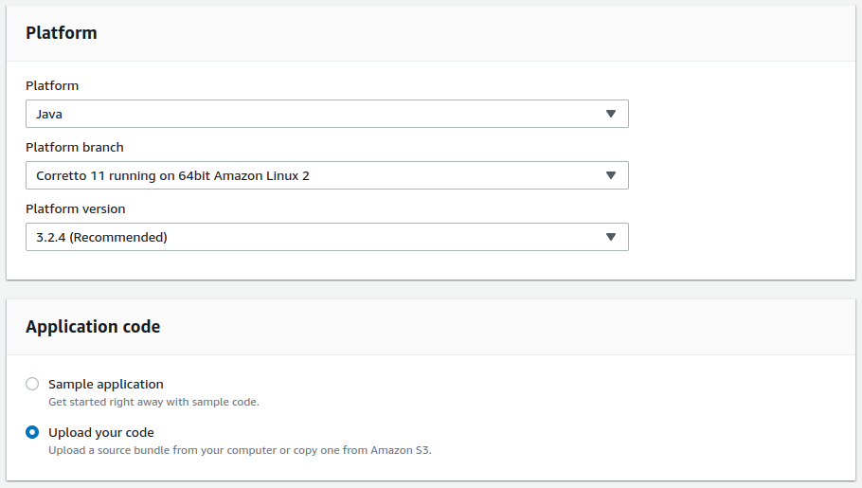Click the Application code section heading
This screenshot has width=862, height=488.
93,327
